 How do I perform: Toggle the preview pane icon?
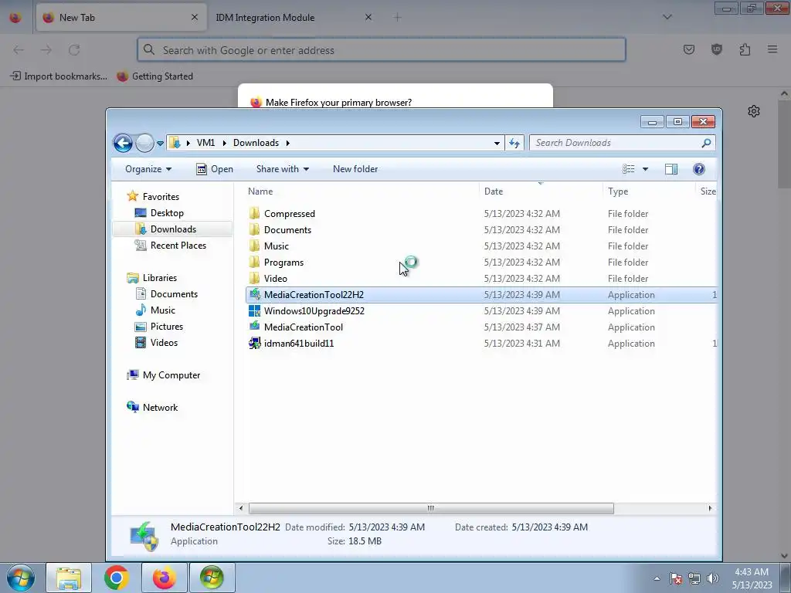[x=671, y=169]
